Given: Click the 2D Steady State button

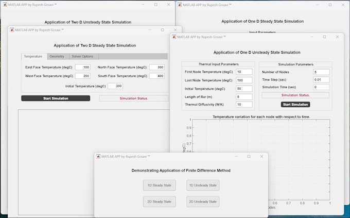Looking at the screenshot, I should coord(159,202).
